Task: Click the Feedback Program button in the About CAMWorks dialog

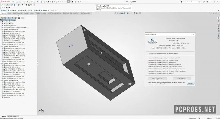Action: point(182,79)
